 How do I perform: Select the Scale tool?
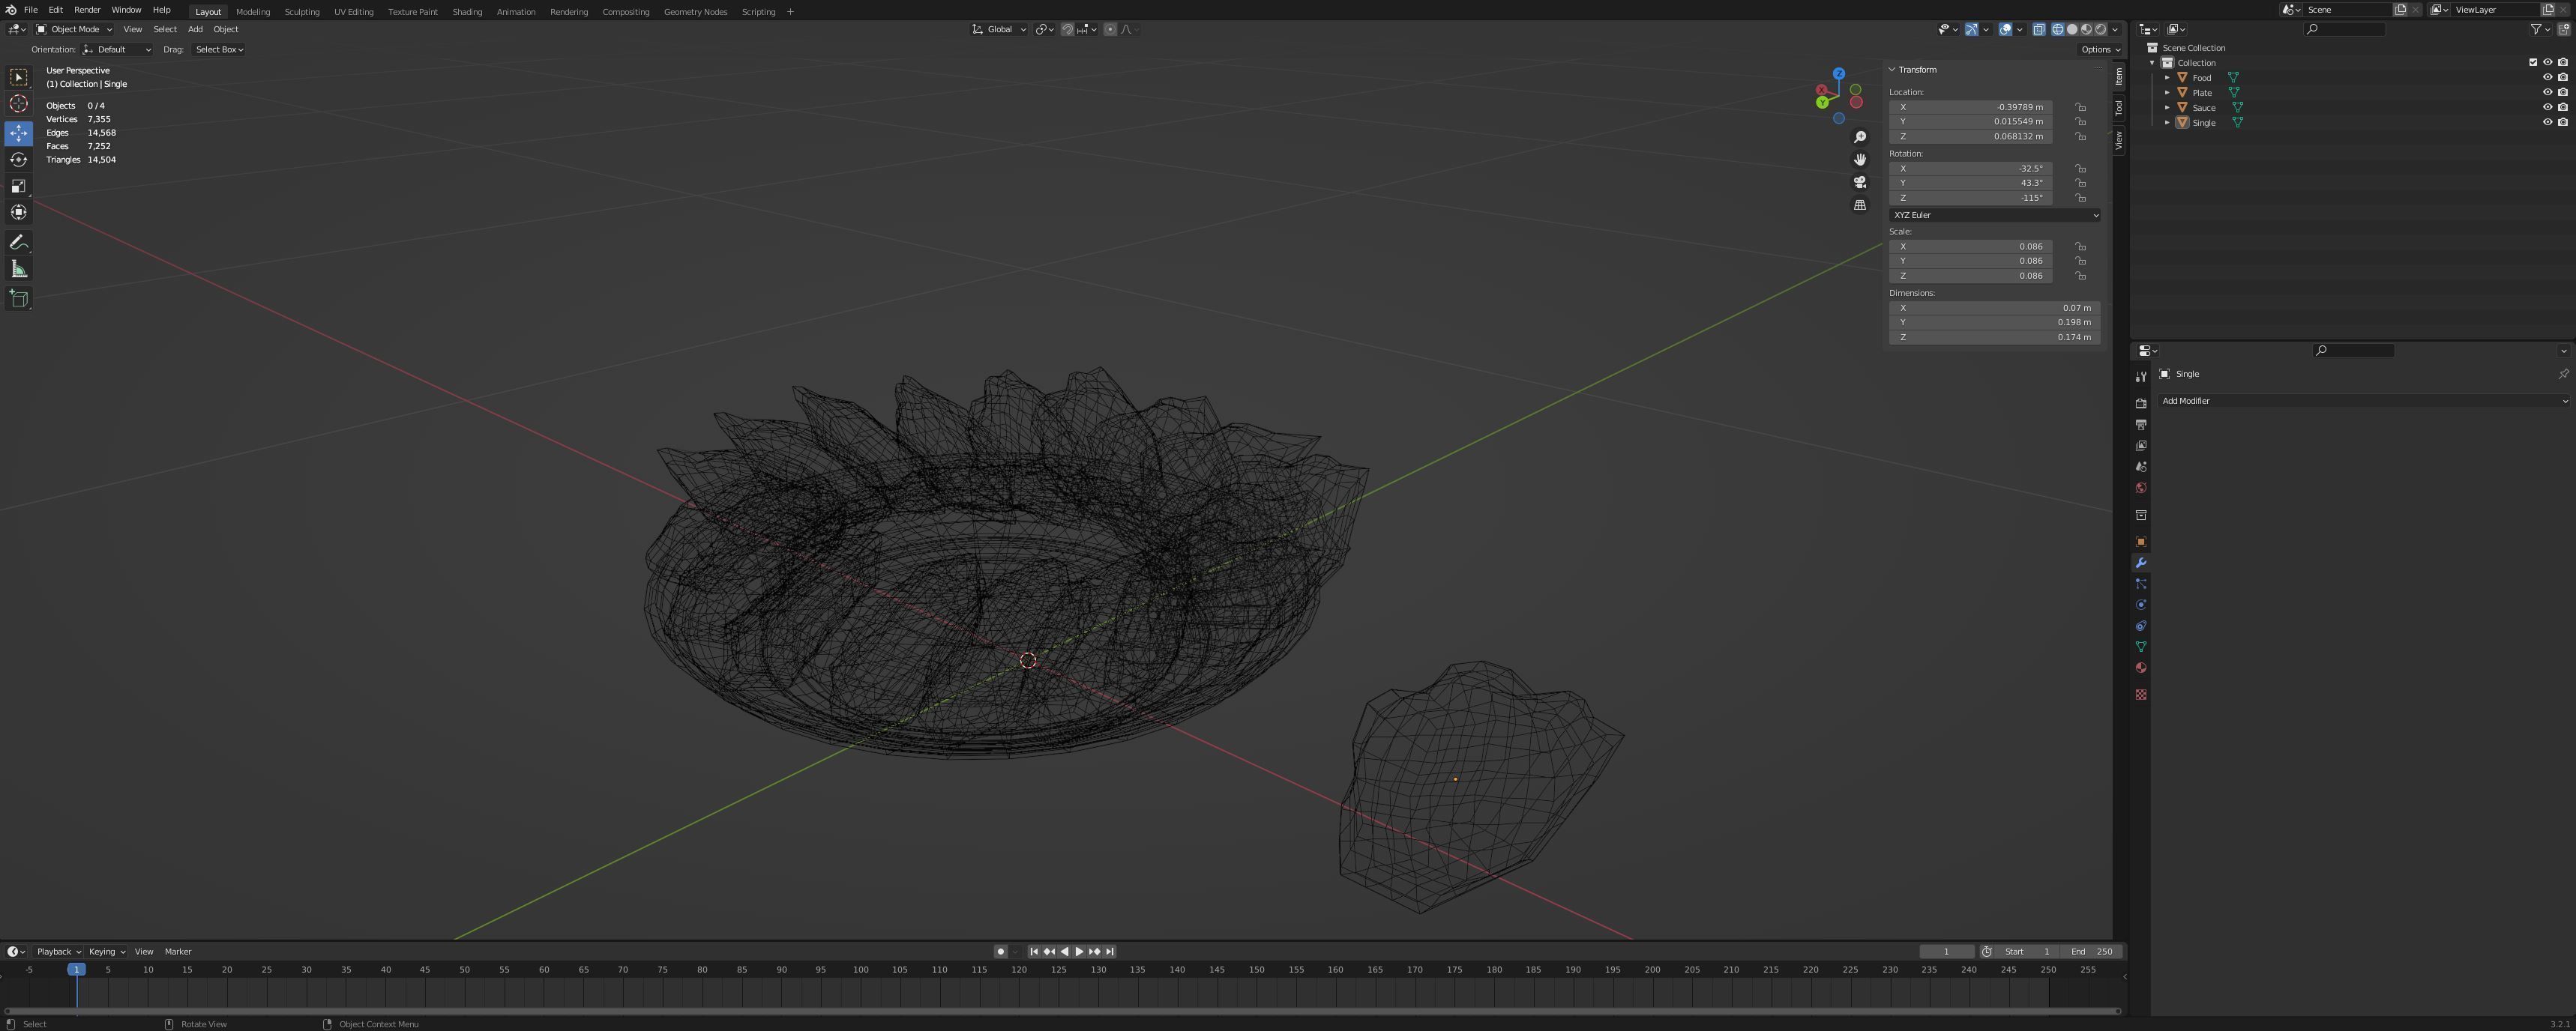point(19,186)
